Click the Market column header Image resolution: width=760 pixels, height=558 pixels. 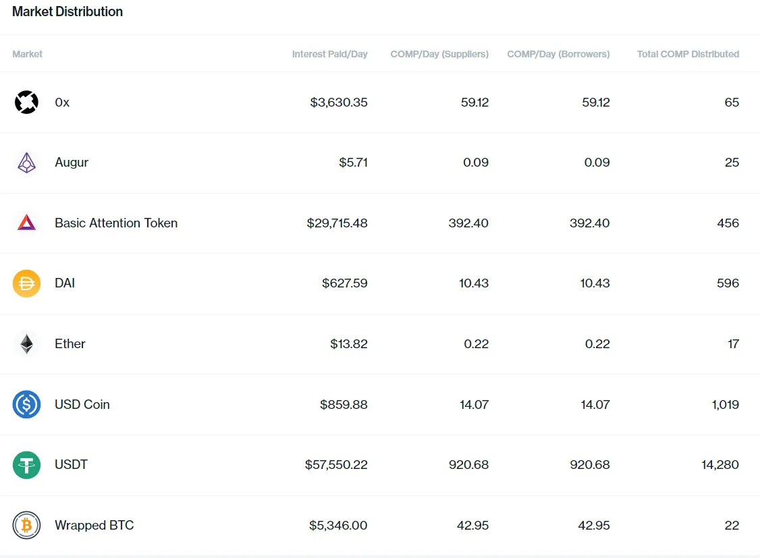[27, 54]
